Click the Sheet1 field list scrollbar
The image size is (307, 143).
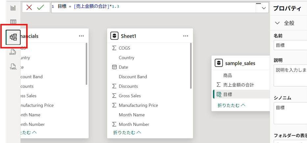tap(191, 66)
